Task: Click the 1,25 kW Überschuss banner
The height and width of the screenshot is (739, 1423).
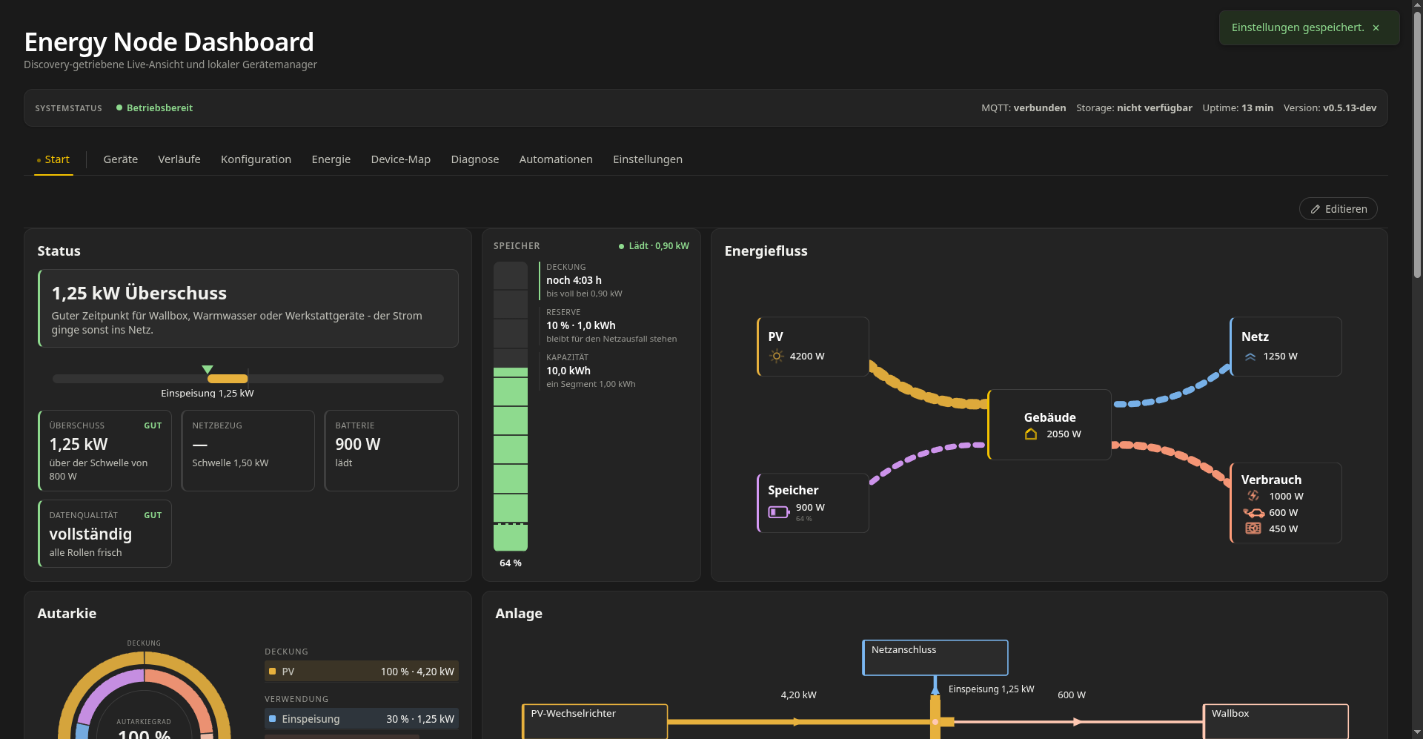Action: click(x=248, y=308)
